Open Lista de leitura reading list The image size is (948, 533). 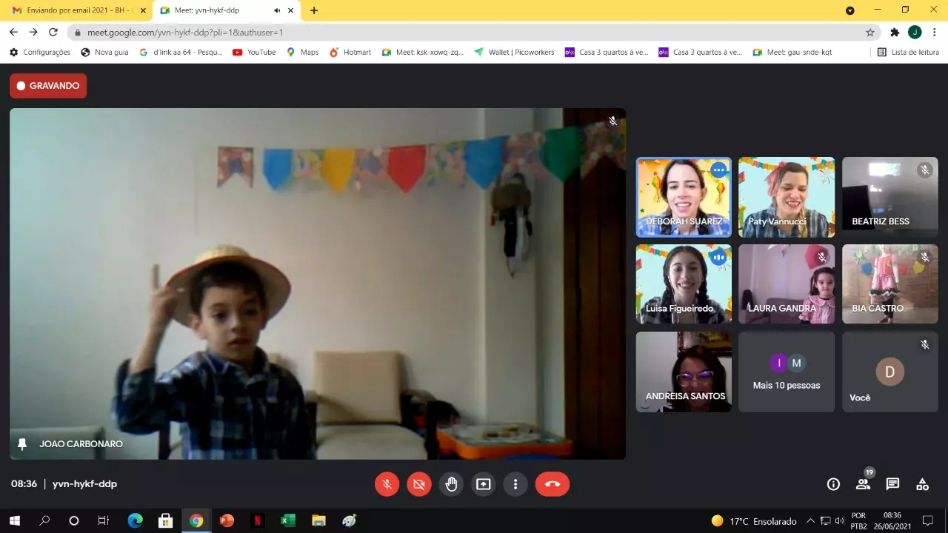908,53
